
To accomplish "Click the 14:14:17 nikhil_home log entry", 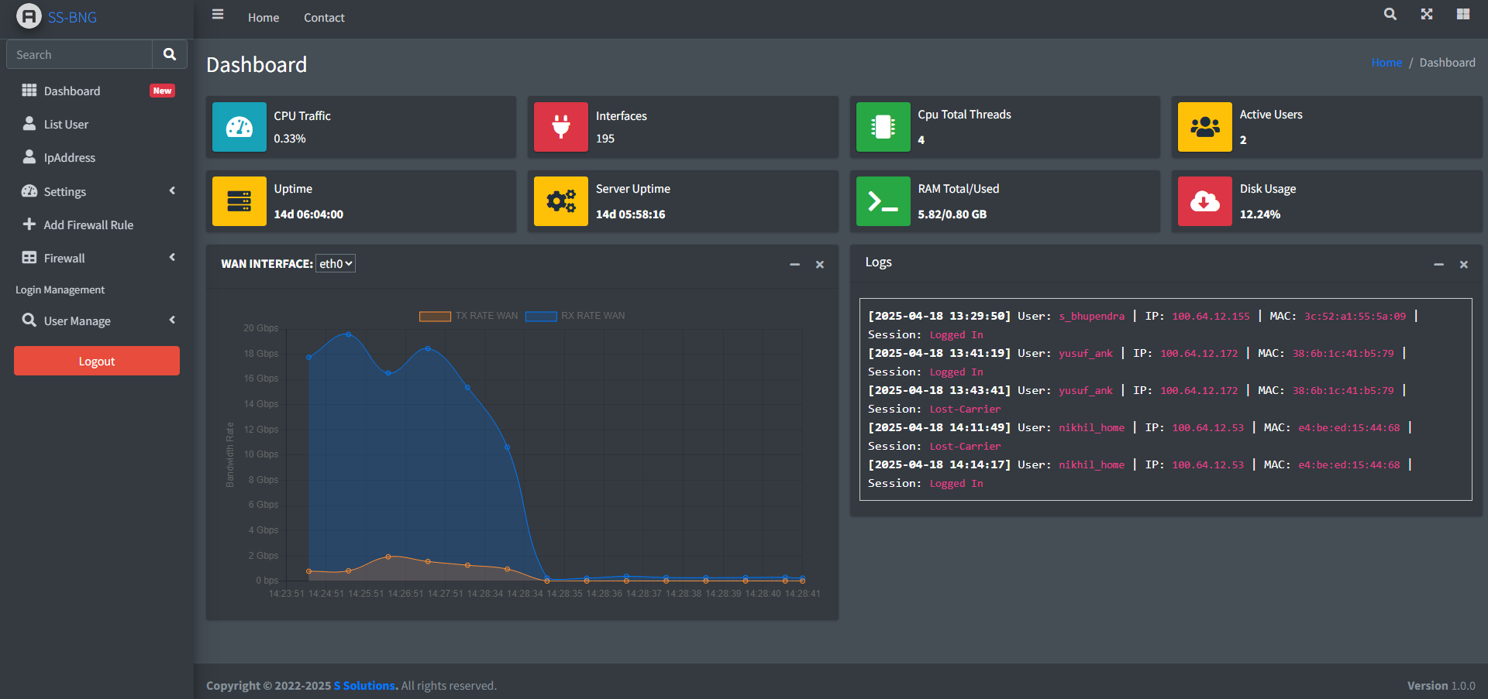I will [x=1139, y=474].
